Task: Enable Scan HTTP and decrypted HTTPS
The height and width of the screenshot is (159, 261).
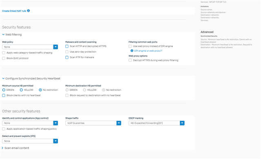Action: 67,46
